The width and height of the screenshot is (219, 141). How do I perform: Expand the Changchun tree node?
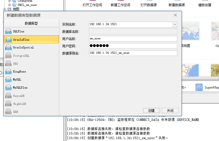coord(9,1)
